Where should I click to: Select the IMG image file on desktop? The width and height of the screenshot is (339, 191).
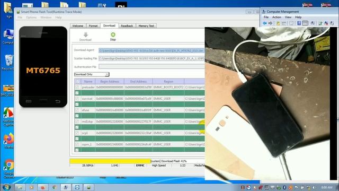pyautogui.click(x=8, y=91)
